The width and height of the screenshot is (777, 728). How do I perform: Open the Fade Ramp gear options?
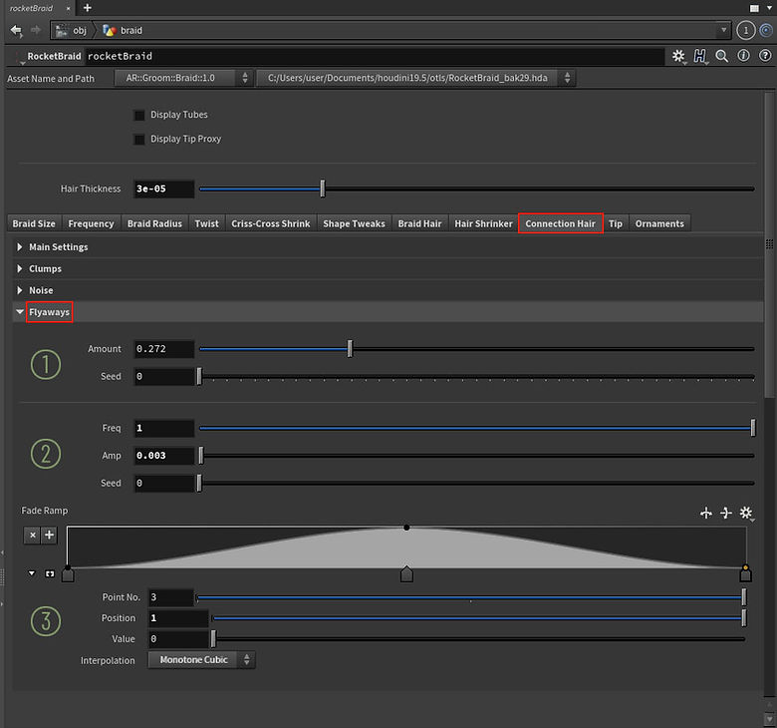click(746, 513)
